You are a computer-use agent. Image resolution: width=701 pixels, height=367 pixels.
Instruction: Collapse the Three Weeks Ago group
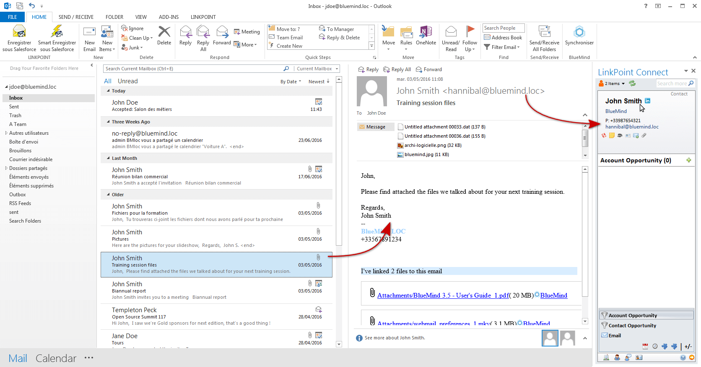[109, 122]
